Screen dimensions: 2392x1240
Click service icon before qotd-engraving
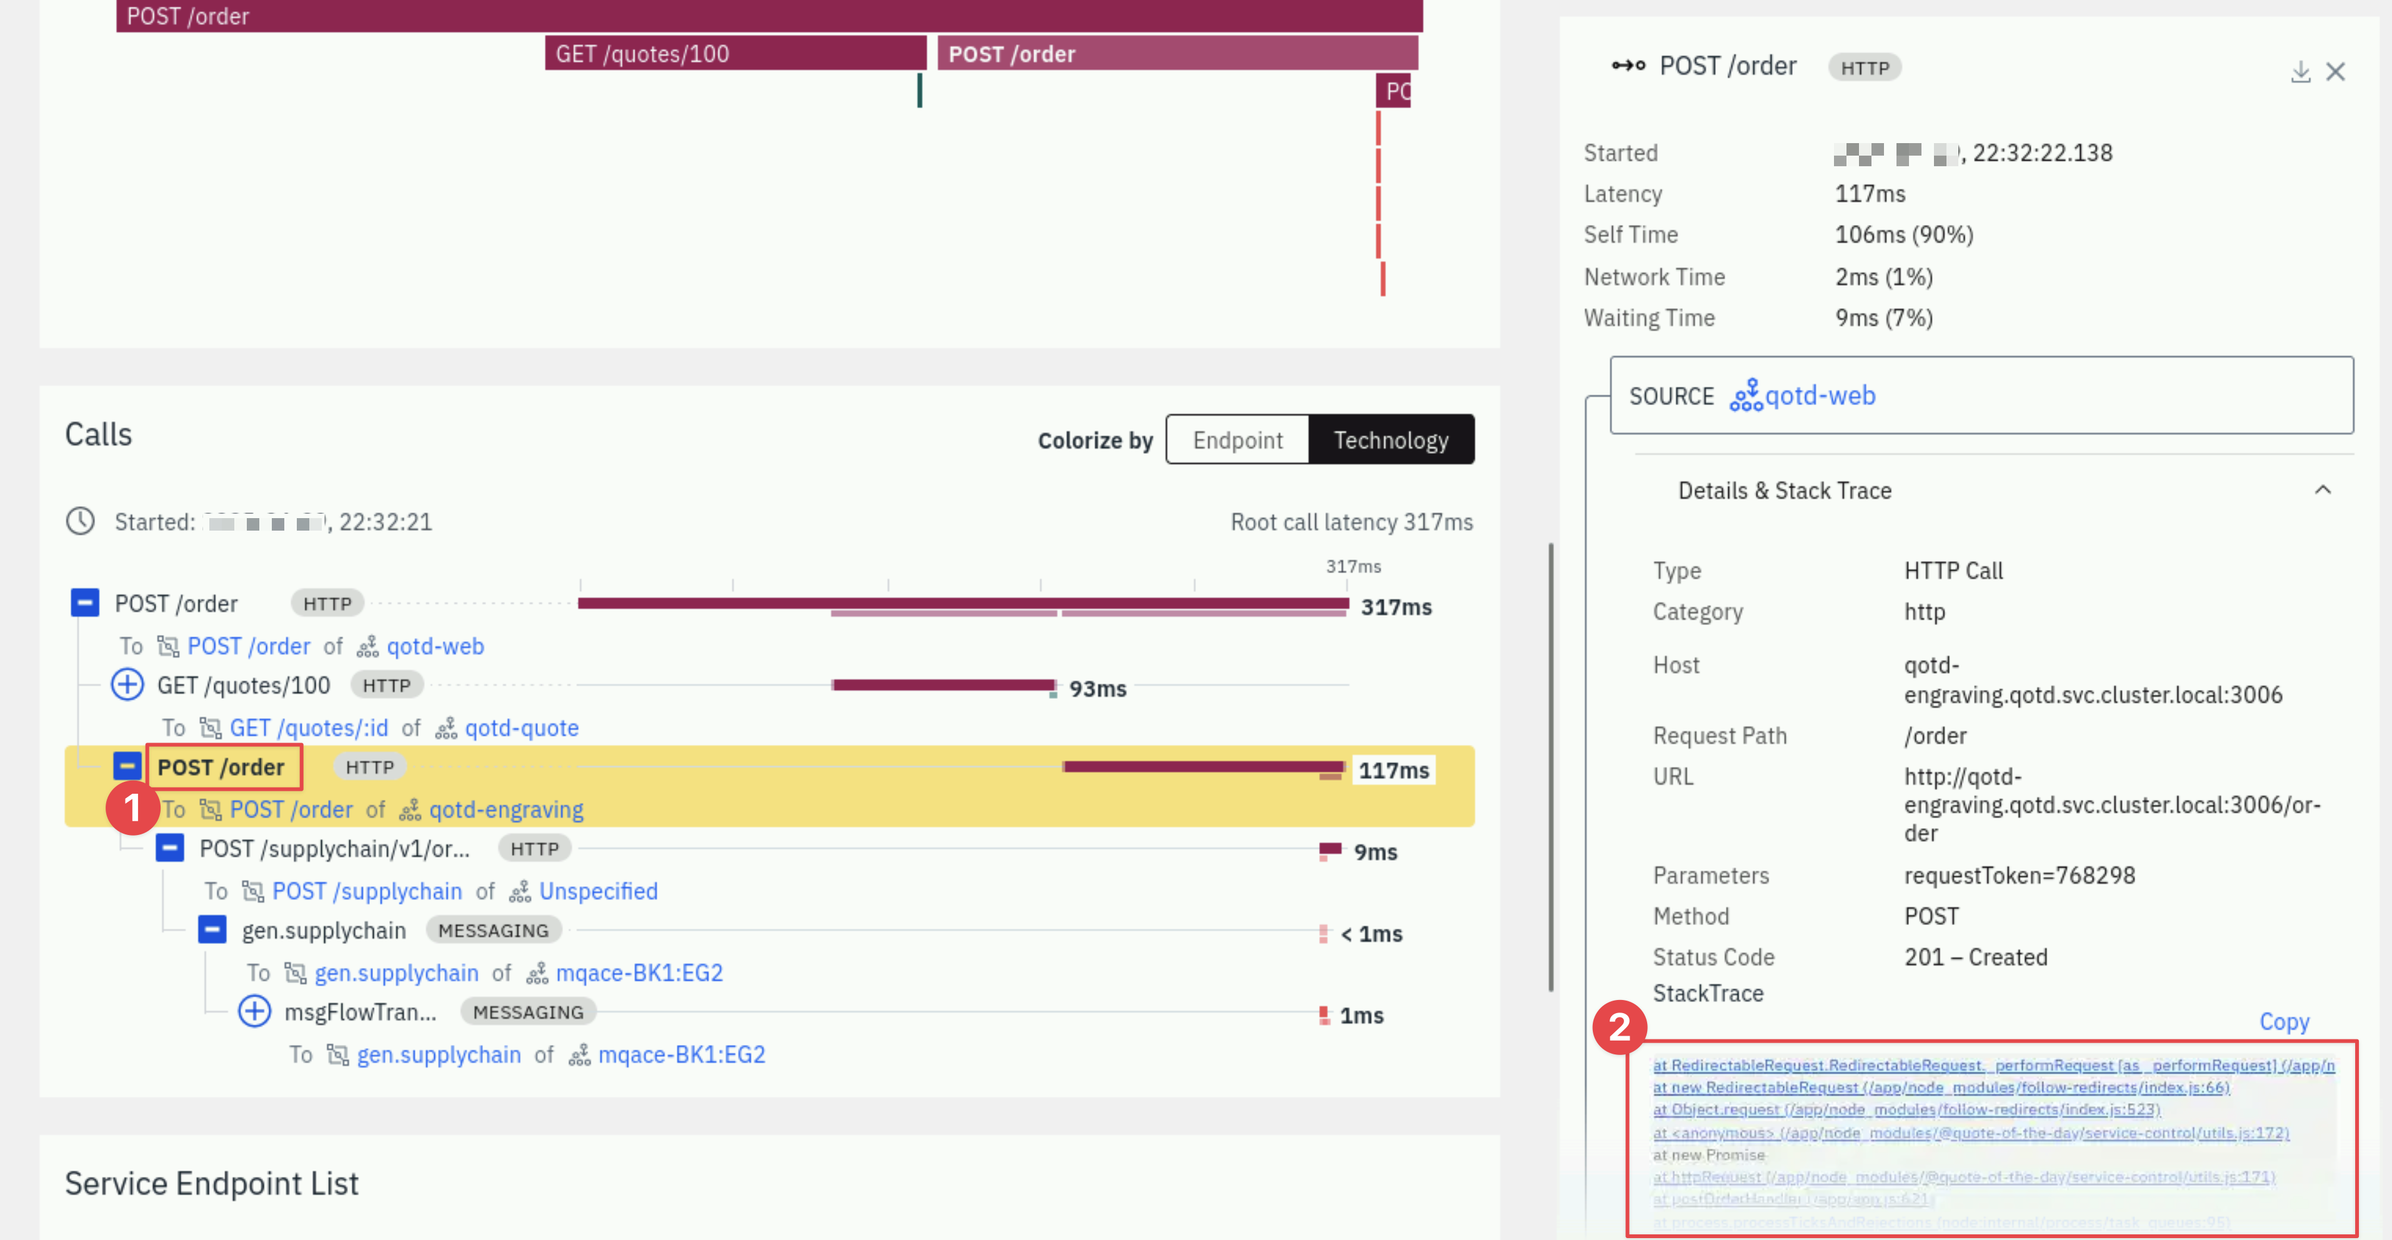pos(409,810)
